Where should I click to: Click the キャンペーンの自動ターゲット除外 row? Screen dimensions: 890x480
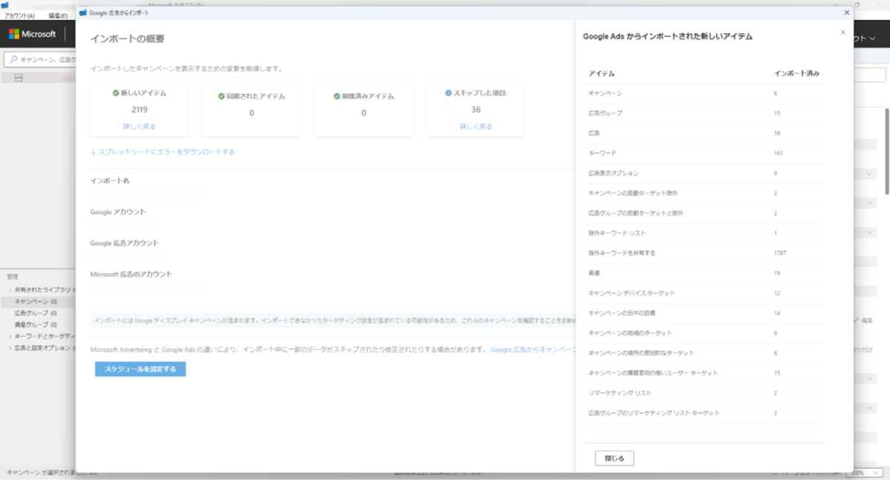point(705,194)
